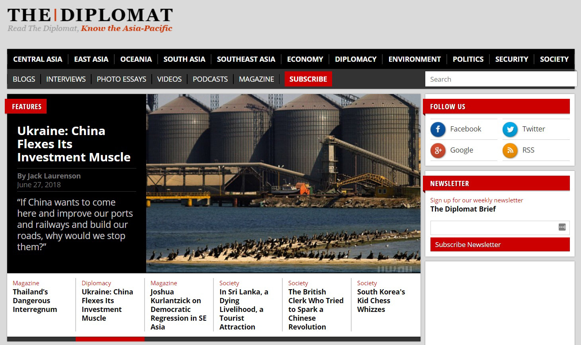Open South Korea's Kid Chess Whizzes article
581x345 pixels.
381,300
